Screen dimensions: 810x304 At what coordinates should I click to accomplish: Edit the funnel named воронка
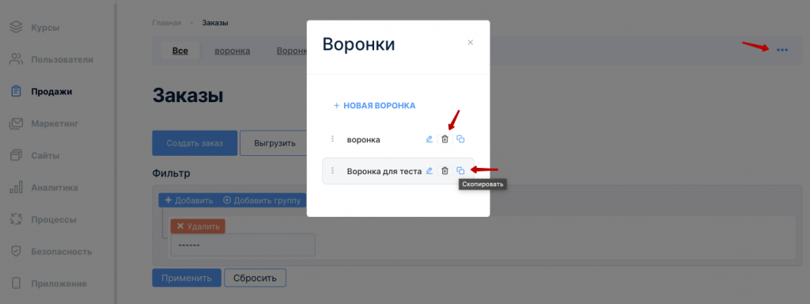click(x=429, y=139)
